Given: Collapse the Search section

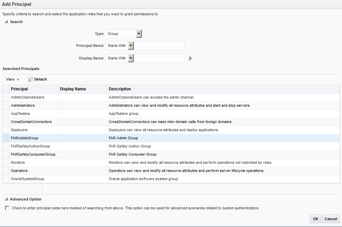Looking at the screenshot, I should click(x=5, y=21).
